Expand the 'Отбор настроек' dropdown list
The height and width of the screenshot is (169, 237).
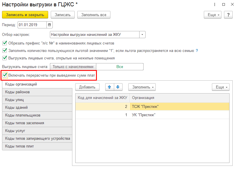point(142,35)
